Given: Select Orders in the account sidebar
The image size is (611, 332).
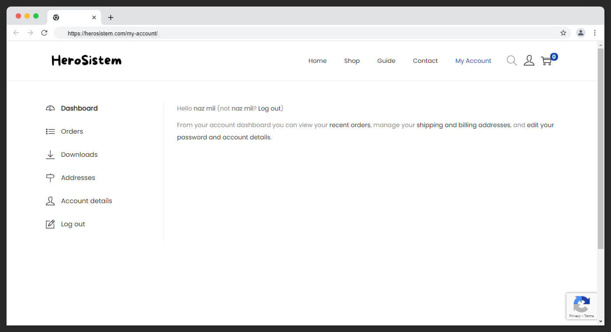Looking at the screenshot, I should pos(72,131).
